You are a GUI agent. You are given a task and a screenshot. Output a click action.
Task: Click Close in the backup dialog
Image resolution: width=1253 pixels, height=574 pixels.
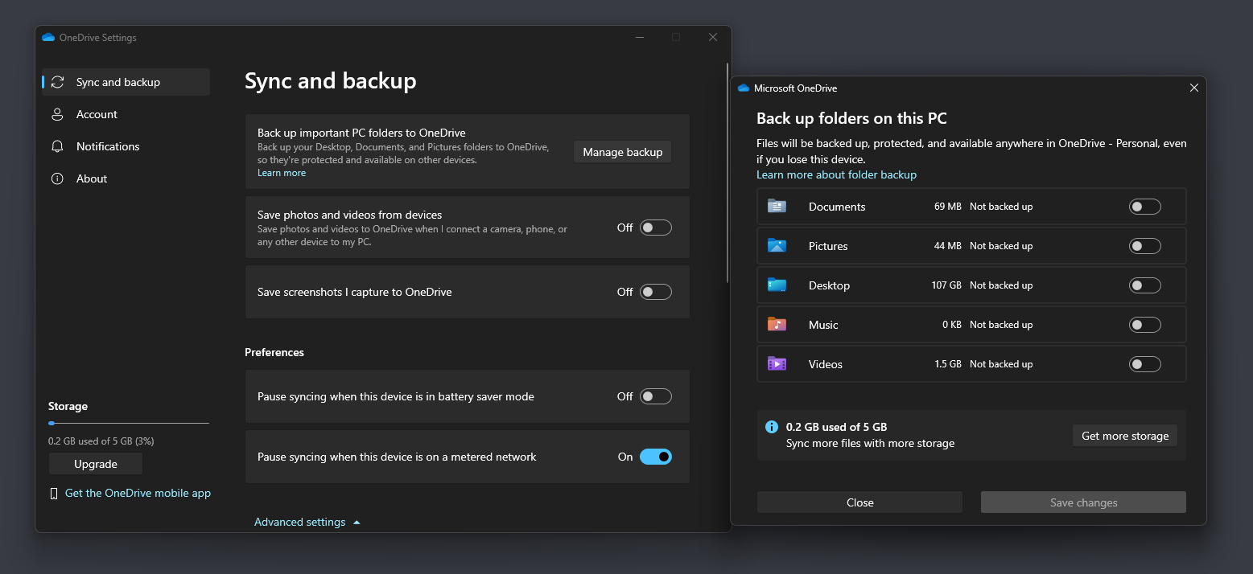859,502
